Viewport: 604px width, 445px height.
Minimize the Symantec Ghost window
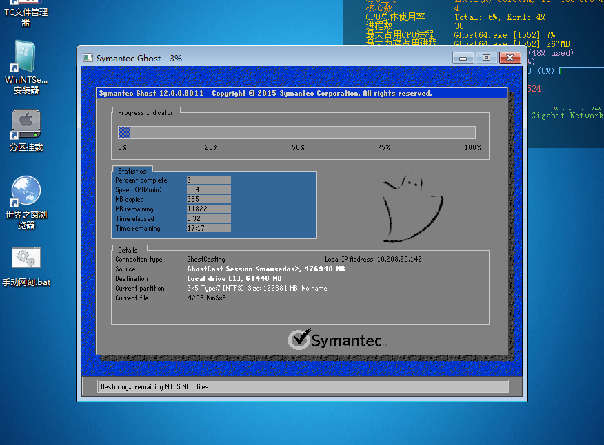pos(463,58)
